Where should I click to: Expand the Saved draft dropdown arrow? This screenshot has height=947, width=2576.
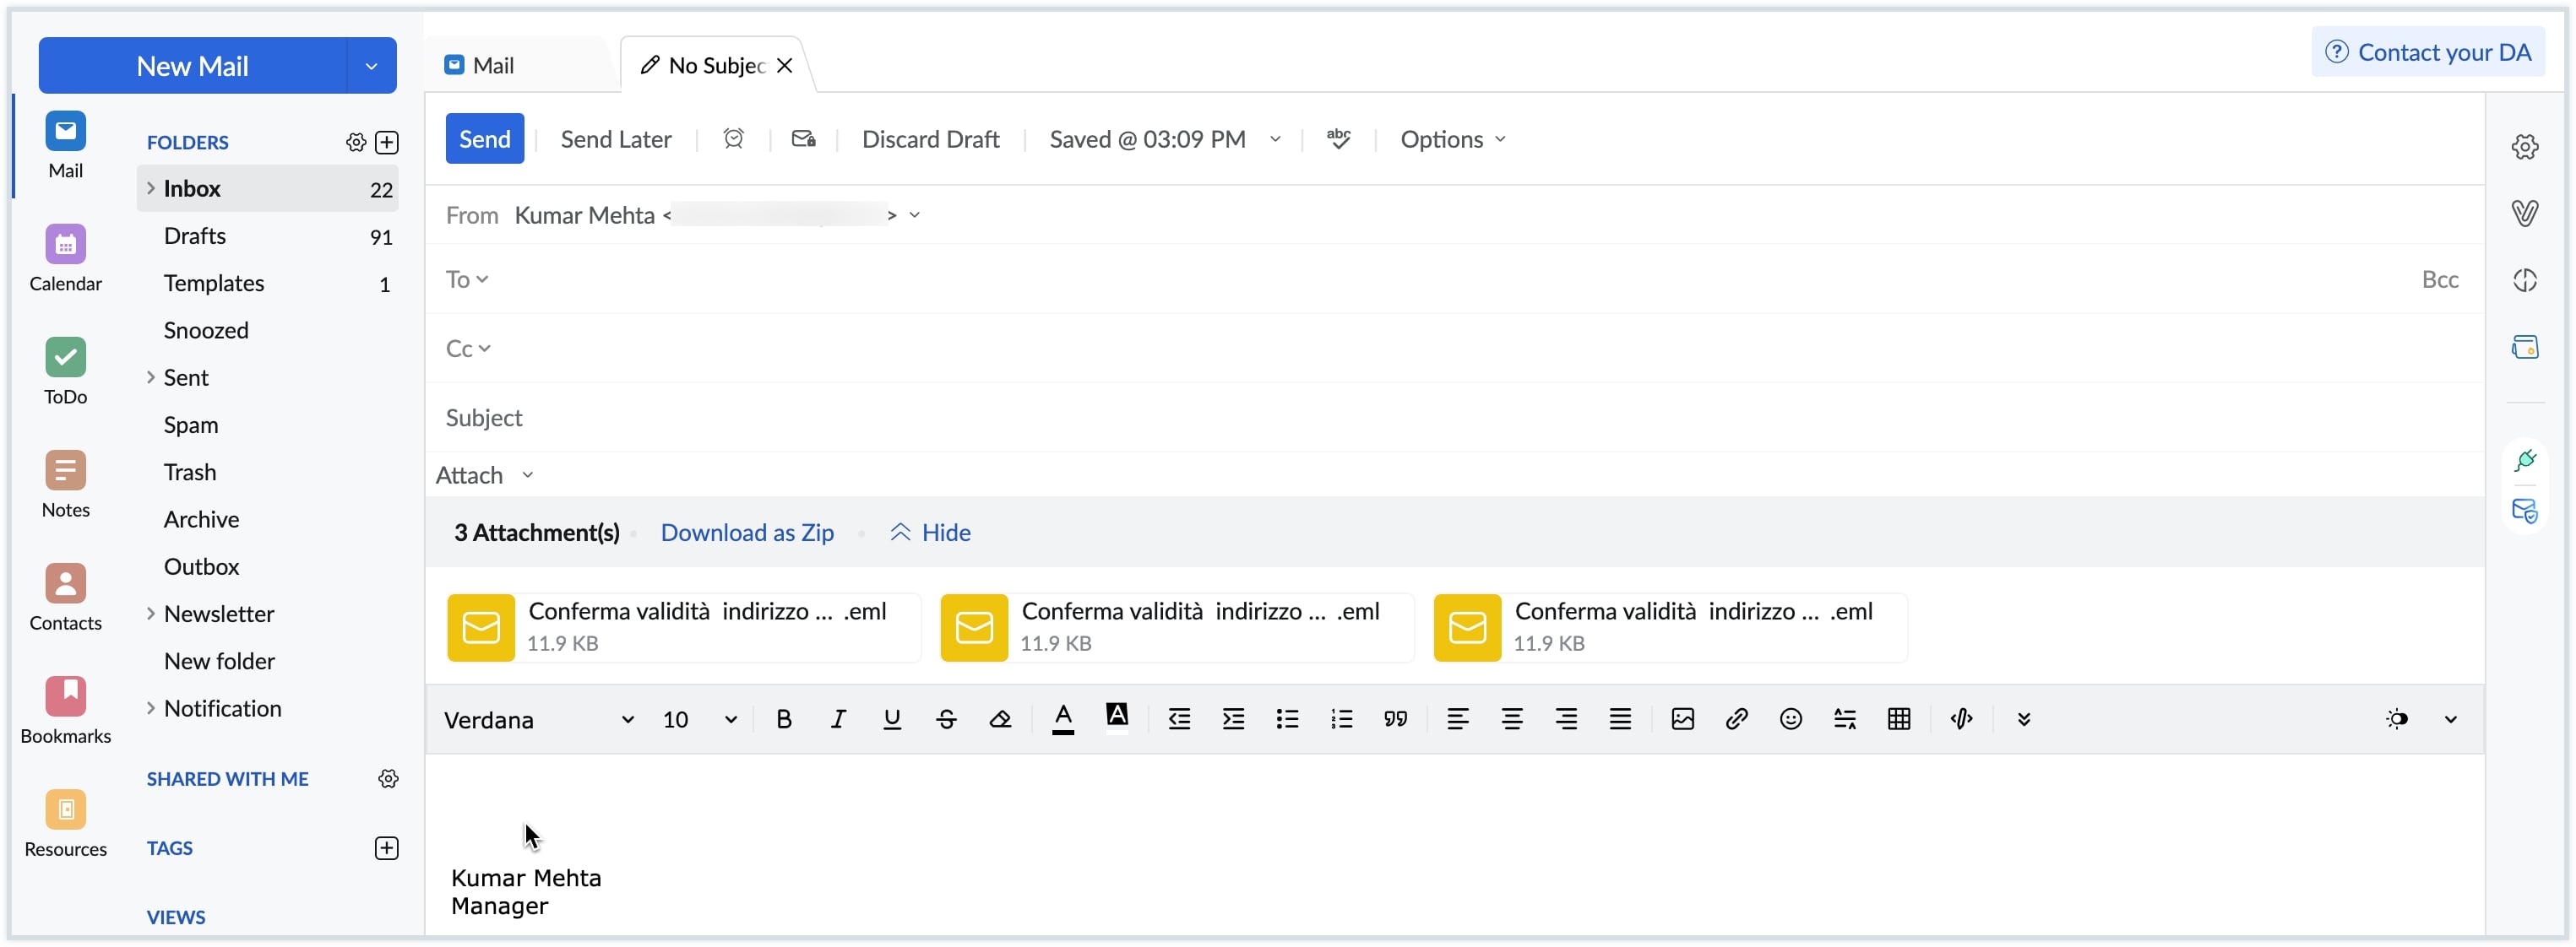click(1275, 140)
